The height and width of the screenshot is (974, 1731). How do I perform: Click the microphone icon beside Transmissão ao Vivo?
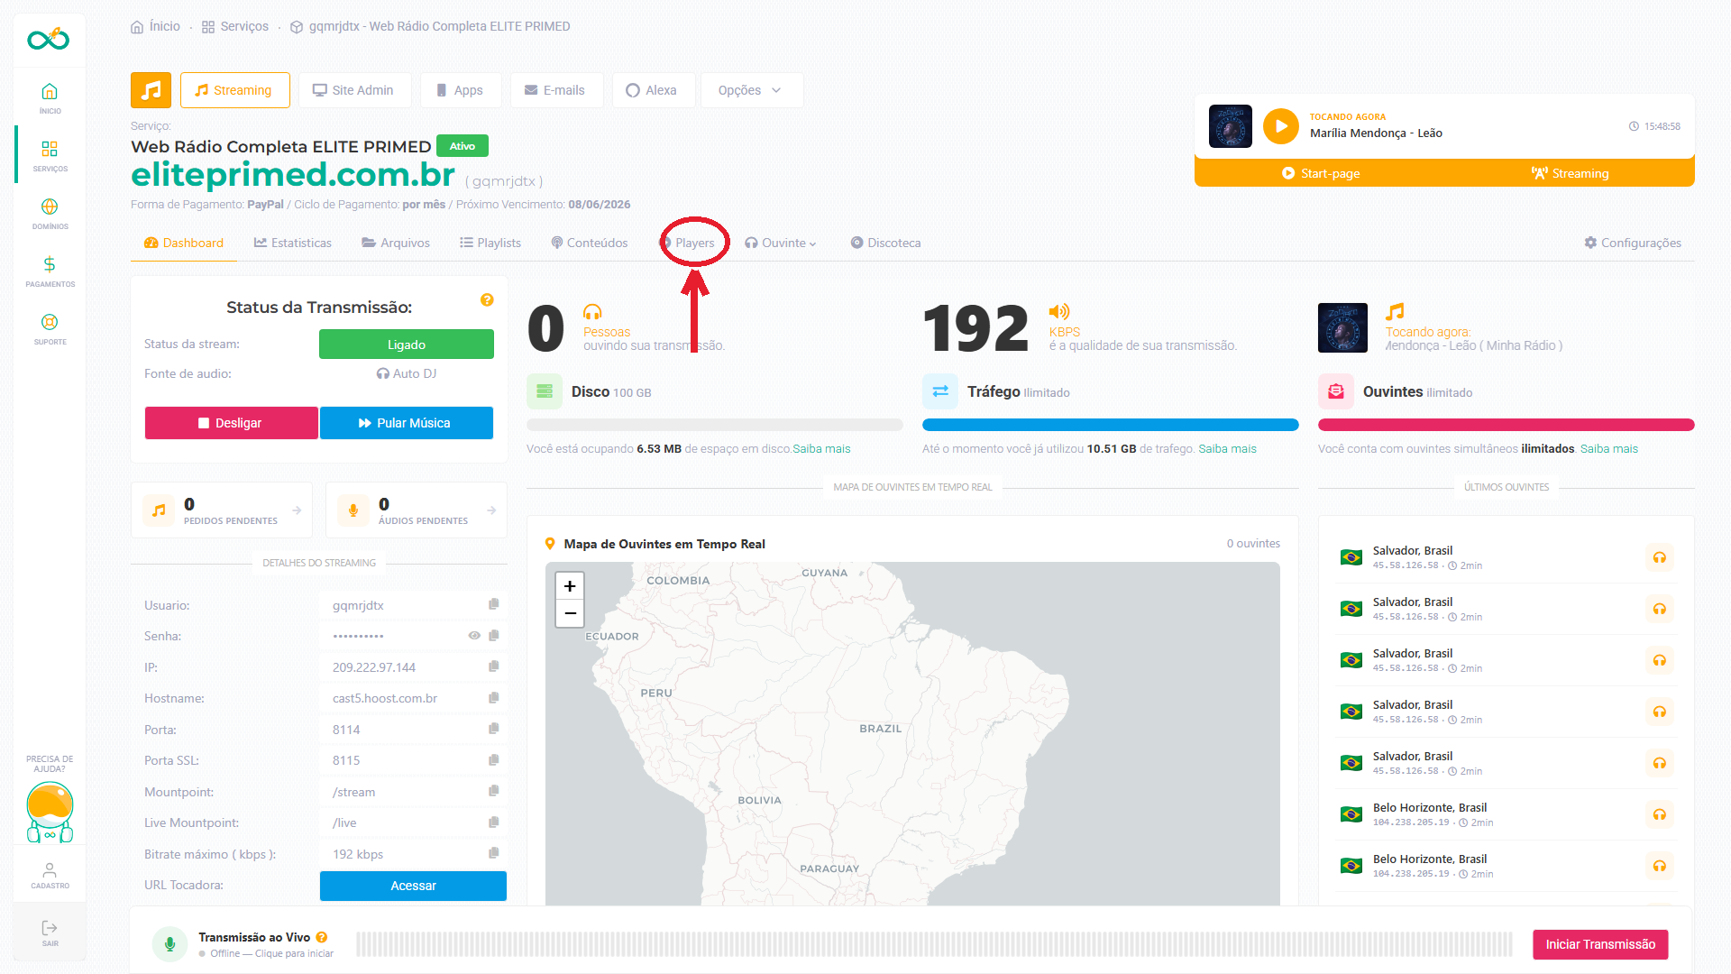click(x=169, y=944)
